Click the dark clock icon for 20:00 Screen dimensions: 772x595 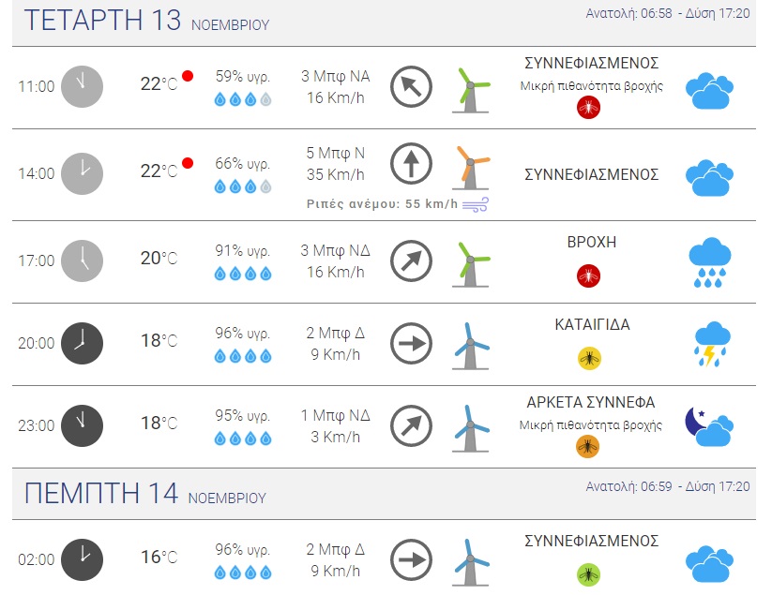click(x=82, y=343)
